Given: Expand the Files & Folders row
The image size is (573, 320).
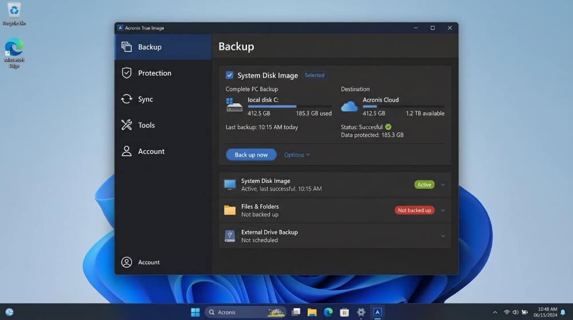Looking at the screenshot, I should point(443,210).
